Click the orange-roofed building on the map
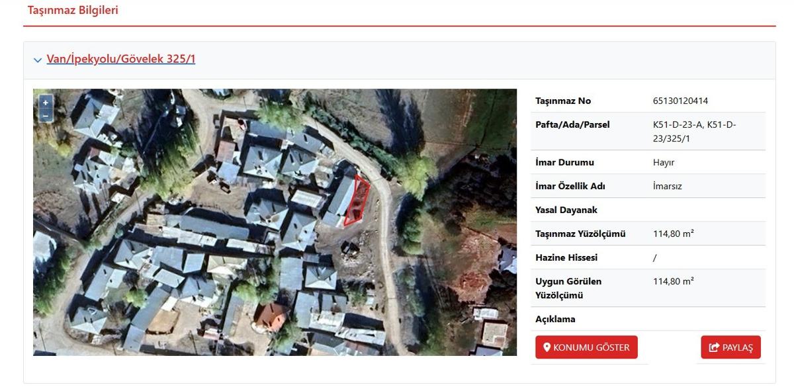This screenshot has height=389, width=794. 271,316
